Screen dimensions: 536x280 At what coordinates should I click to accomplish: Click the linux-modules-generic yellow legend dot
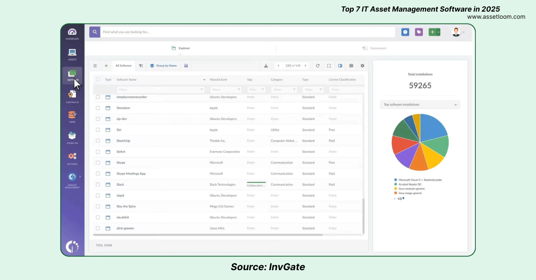[395, 189]
